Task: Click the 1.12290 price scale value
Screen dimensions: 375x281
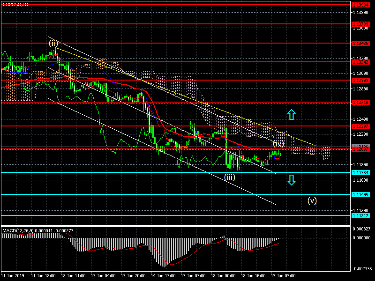Action: (360, 134)
